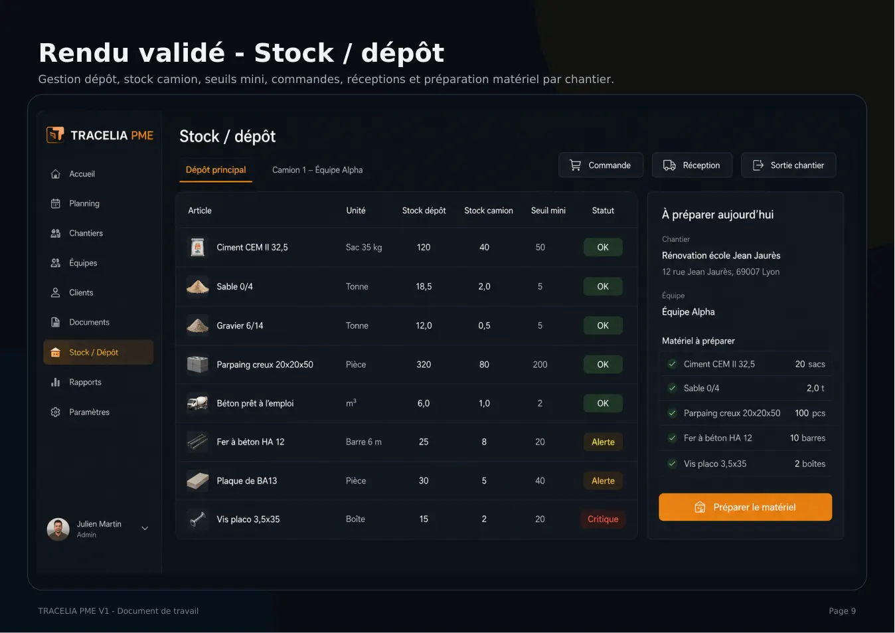Image resolution: width=895 pixels, height=633 pixels.
Task: Click the Unité column header
Action: coord(356,211)
